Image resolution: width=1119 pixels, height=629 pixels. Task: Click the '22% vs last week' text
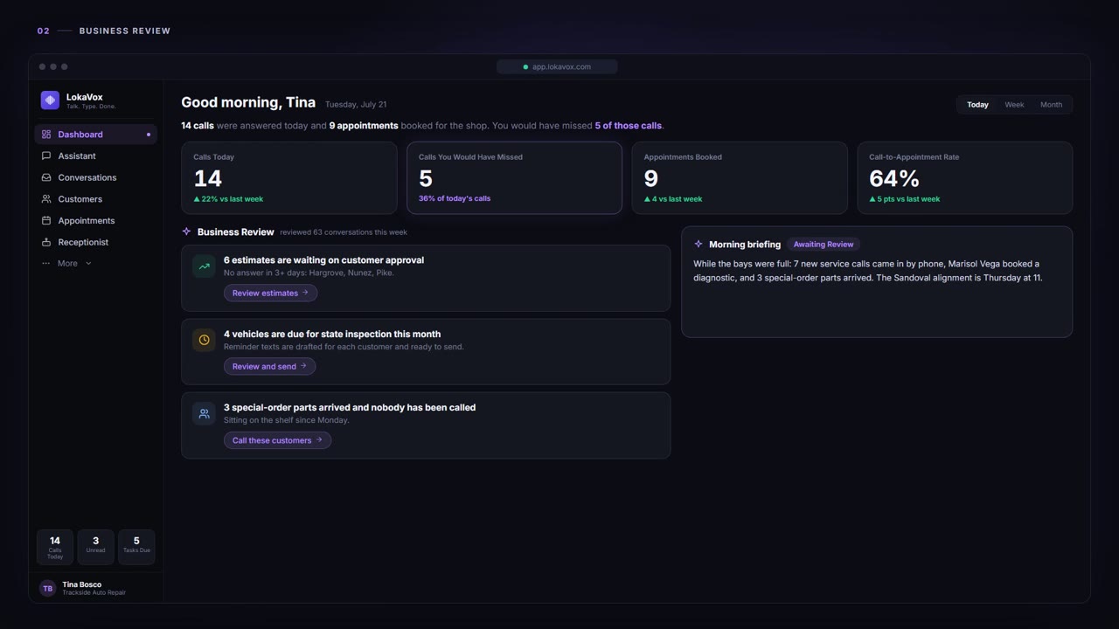[x=233, y=199]
